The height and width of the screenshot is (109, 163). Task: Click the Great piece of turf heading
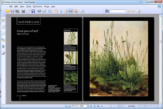coord(27,31)
